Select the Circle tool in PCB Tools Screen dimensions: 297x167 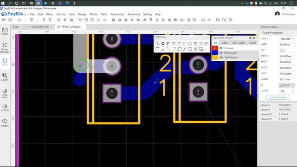tap(190, 44)
